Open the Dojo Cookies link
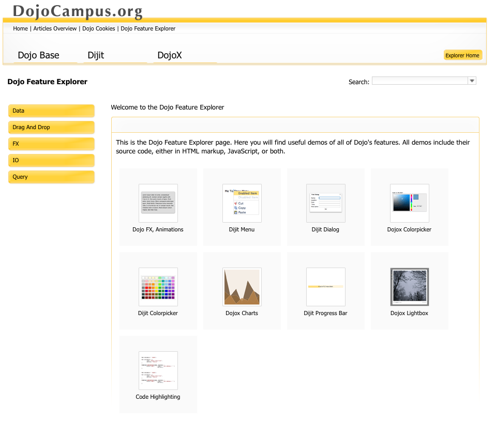The height and width of the screenshot is (422, 495). coord(99,28)
